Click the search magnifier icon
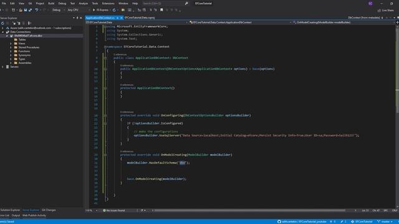399x224 pixels. [x=186, y=4]
